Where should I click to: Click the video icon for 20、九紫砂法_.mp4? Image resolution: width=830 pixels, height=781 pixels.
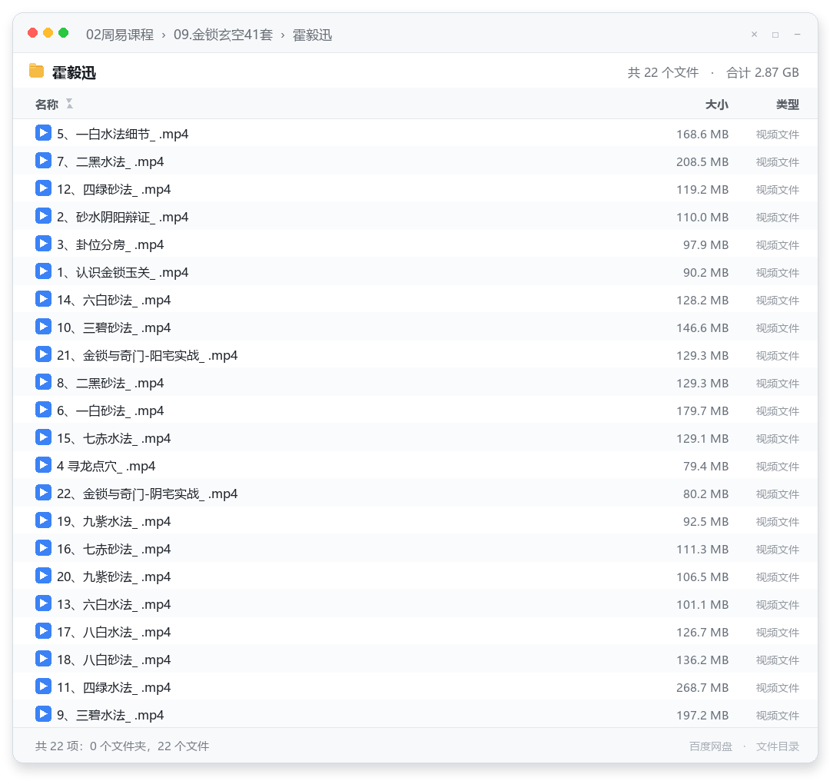43,576
